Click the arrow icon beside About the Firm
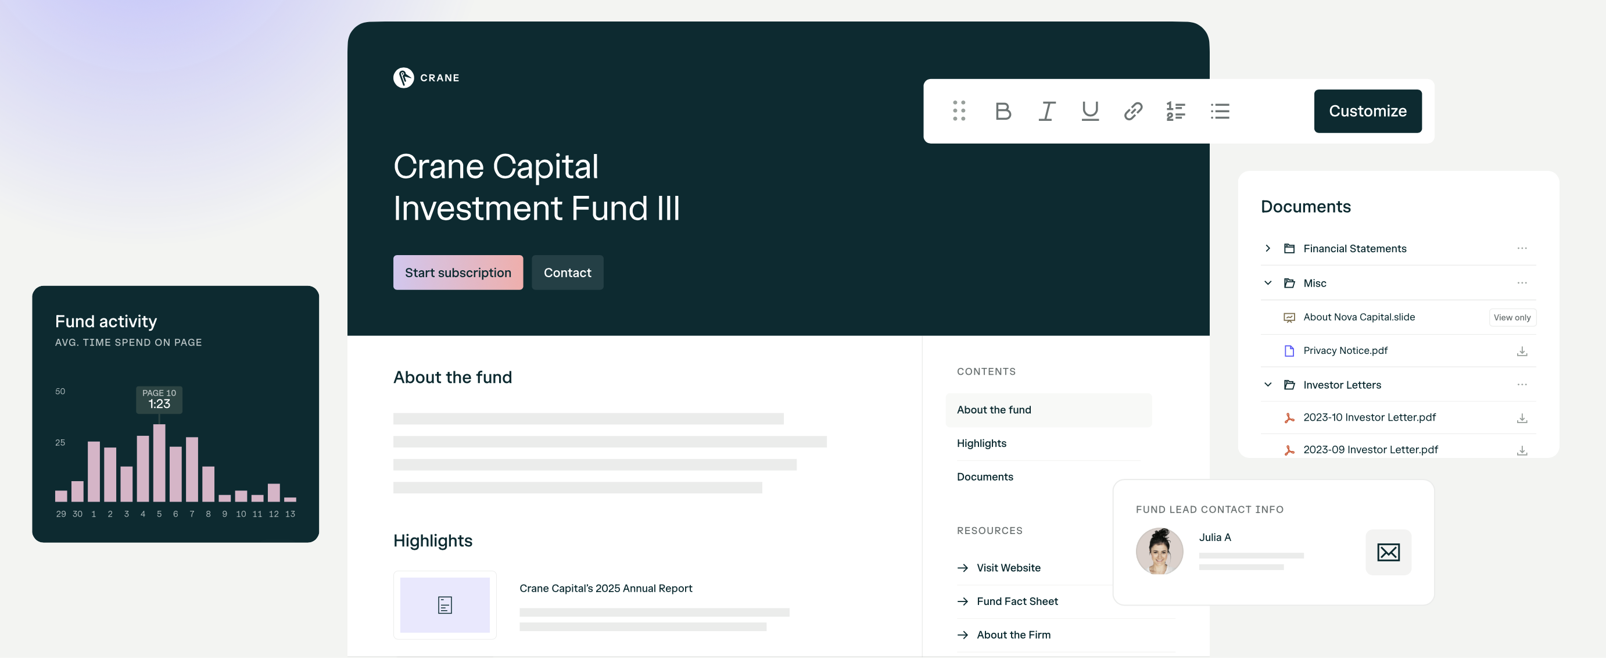 pos(962,635)
